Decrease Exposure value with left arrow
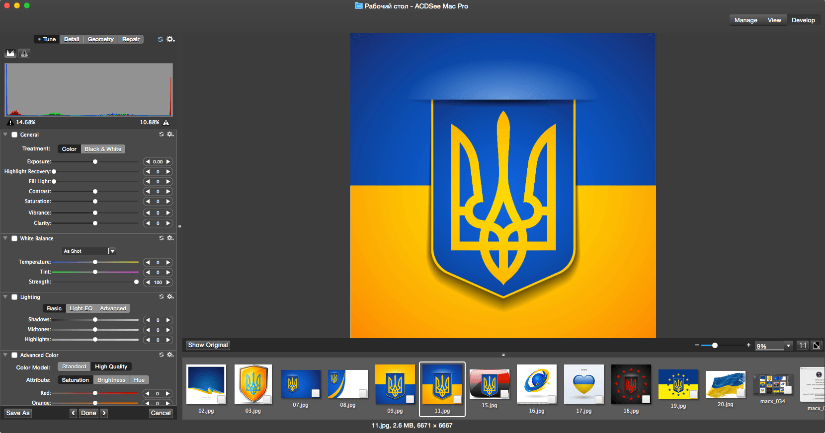The height and width of the screenshot is (433, 825). click(x=148, y=162)
